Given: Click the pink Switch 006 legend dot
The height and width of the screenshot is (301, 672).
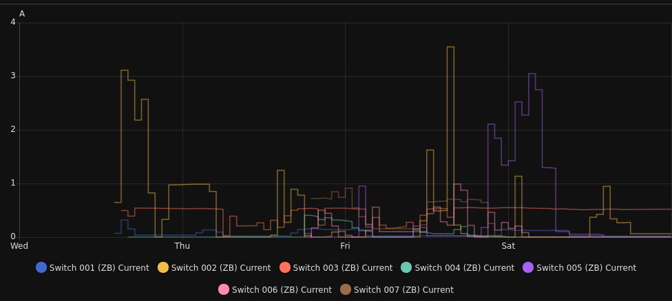Looking at the screenshot, I should click(224, 289).
